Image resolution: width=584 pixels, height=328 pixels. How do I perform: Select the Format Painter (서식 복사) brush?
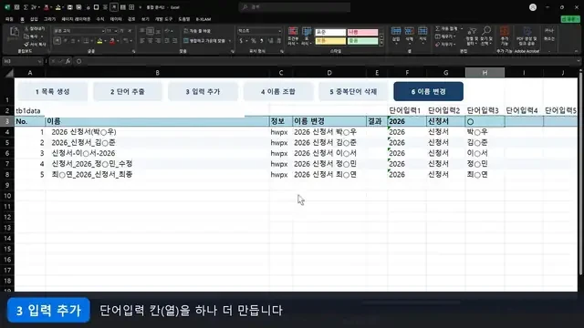[x=26, y=45]
